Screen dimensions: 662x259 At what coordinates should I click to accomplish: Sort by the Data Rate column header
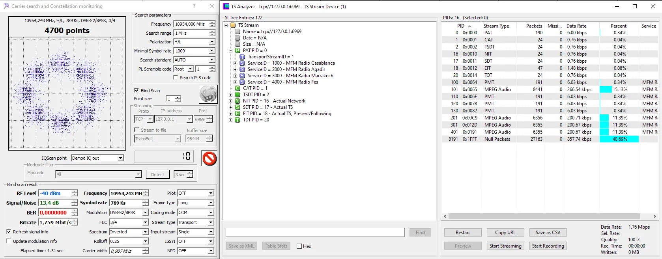[576, 26]
